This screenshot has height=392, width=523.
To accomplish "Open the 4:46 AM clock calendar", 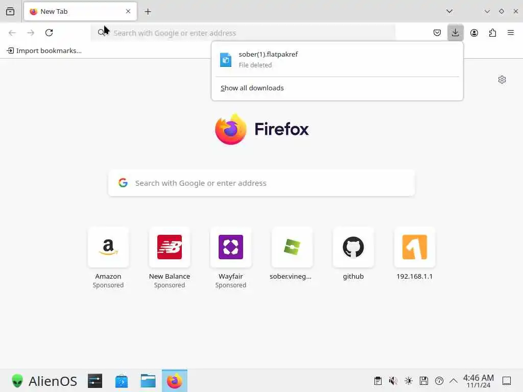I will tap(478, 381).
